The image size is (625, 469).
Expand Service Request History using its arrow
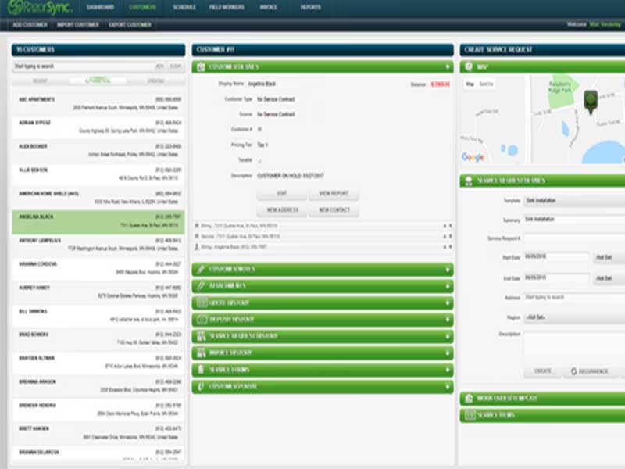pyautogui.click(x=447, y=337)
